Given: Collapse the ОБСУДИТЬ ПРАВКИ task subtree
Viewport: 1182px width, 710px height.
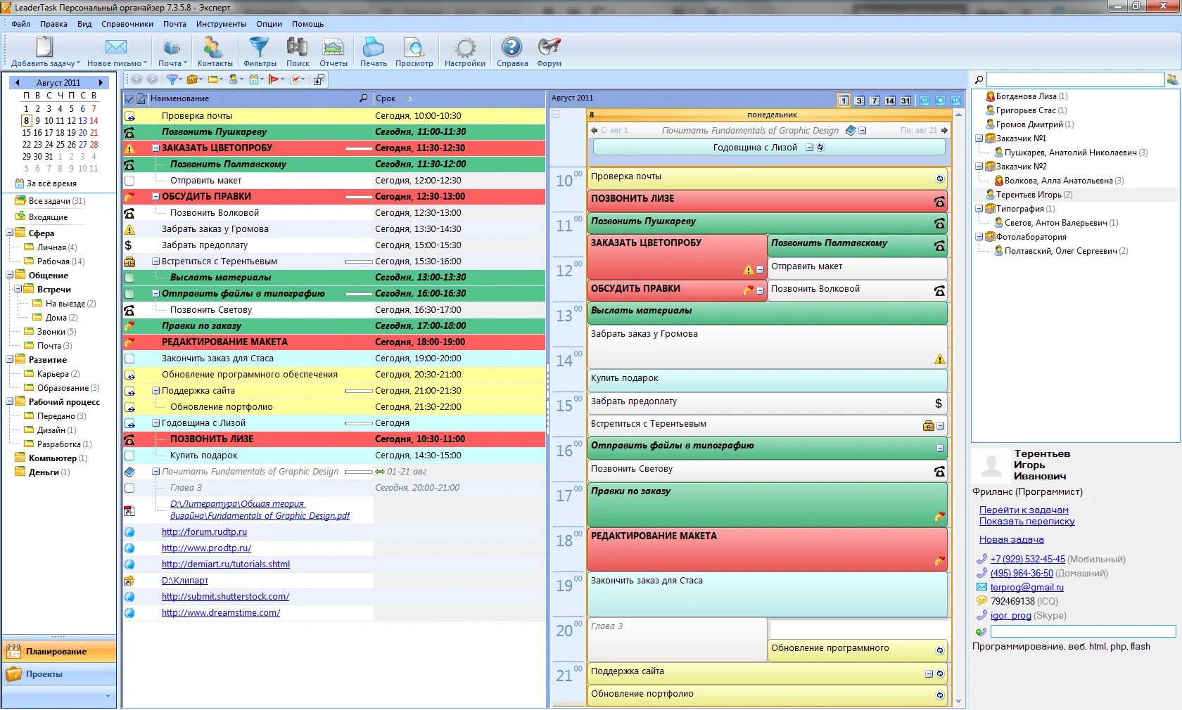Looking at the screenshot, I should (x=156, y=197).
